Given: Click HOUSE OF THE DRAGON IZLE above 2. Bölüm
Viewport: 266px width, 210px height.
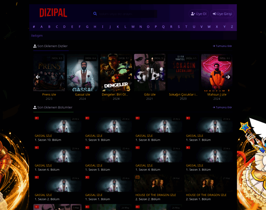Looking at the screenshot, I should tap(156, 195).
